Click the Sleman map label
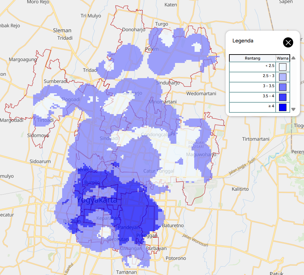Viewport: 304px width, 275px height. click(x=62, y=31)
